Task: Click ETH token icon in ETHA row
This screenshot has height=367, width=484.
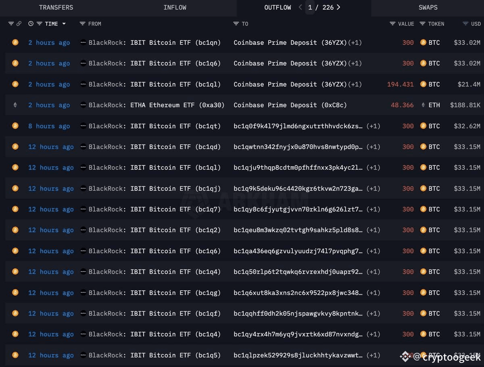Action: tap(423, 105)
